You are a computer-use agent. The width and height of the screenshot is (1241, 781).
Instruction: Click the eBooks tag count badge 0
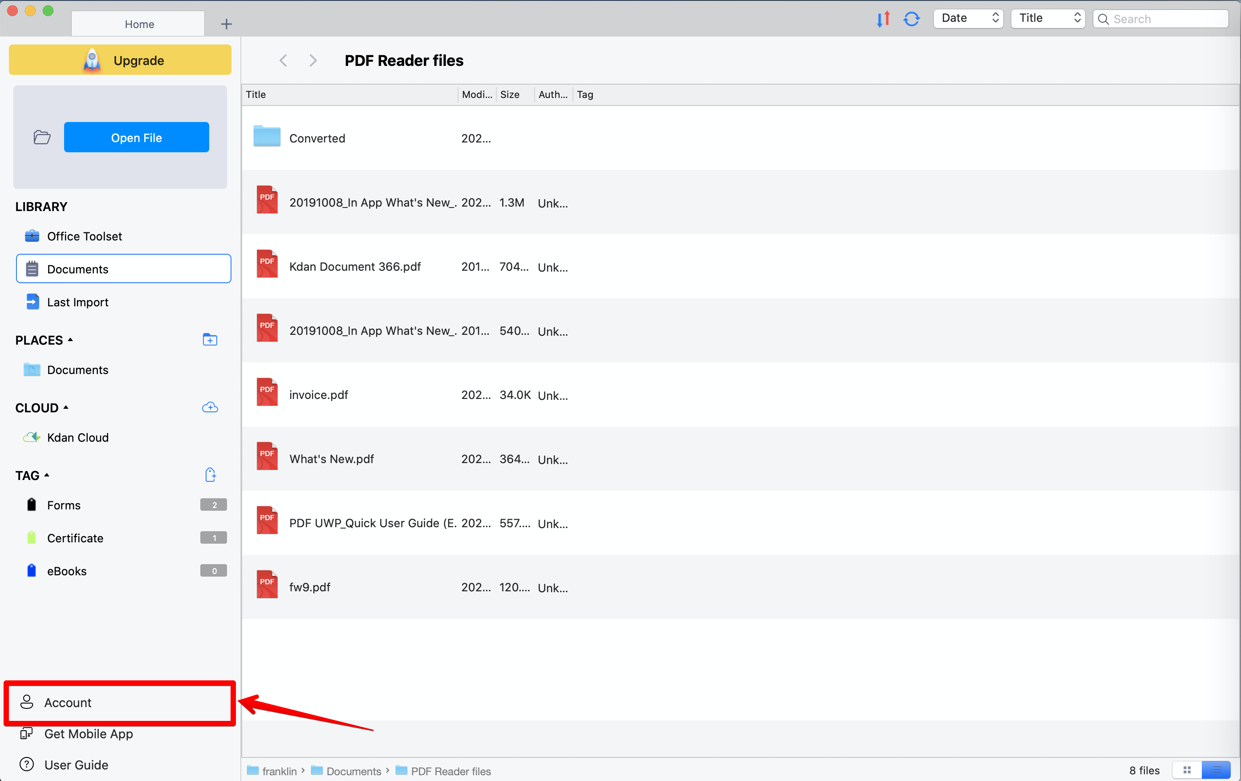[213, 571]
